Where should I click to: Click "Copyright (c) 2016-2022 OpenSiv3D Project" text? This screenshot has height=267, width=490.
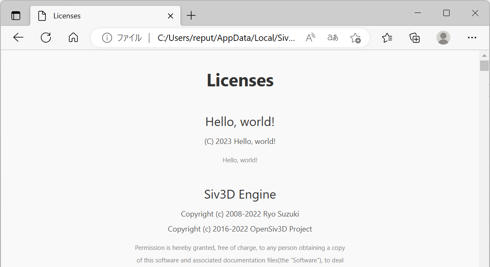tap(240, 229)
